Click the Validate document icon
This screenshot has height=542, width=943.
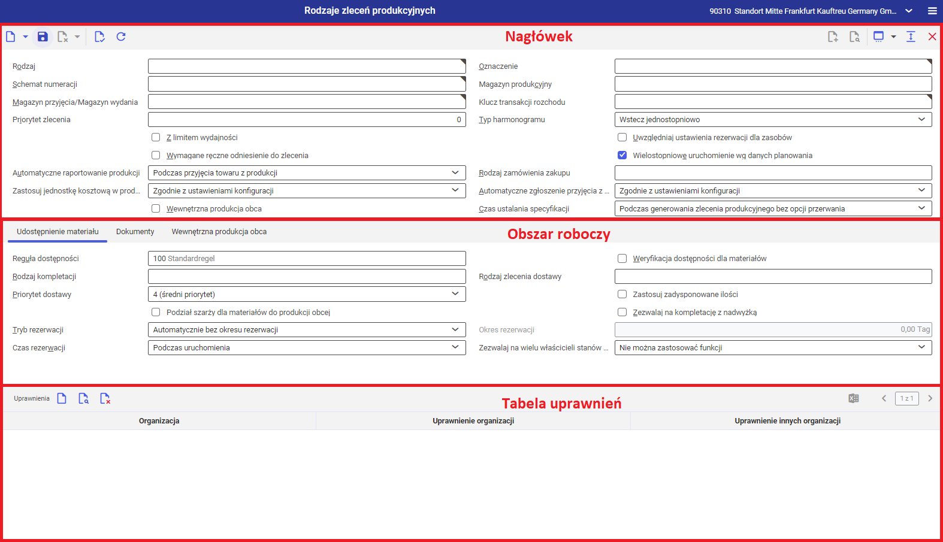coord(99,37)
